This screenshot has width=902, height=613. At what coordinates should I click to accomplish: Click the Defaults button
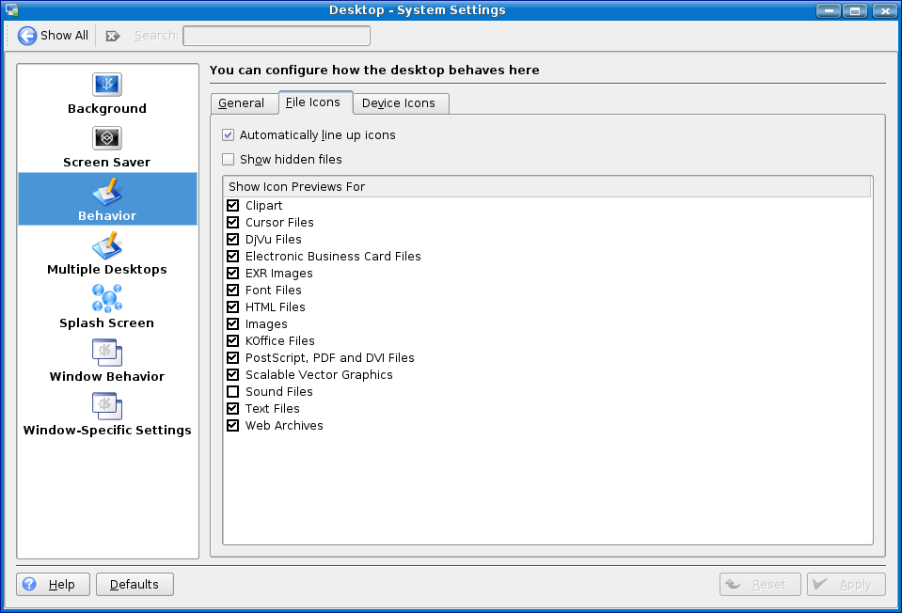(x=135, y=585)
